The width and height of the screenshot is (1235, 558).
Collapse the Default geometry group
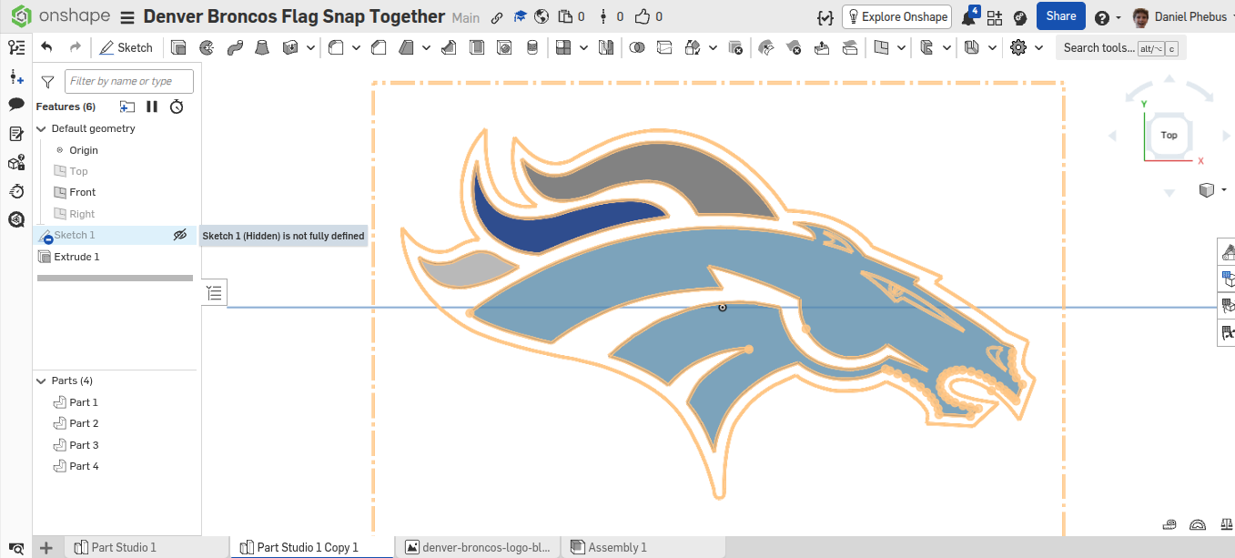click(x=41, y=128)
